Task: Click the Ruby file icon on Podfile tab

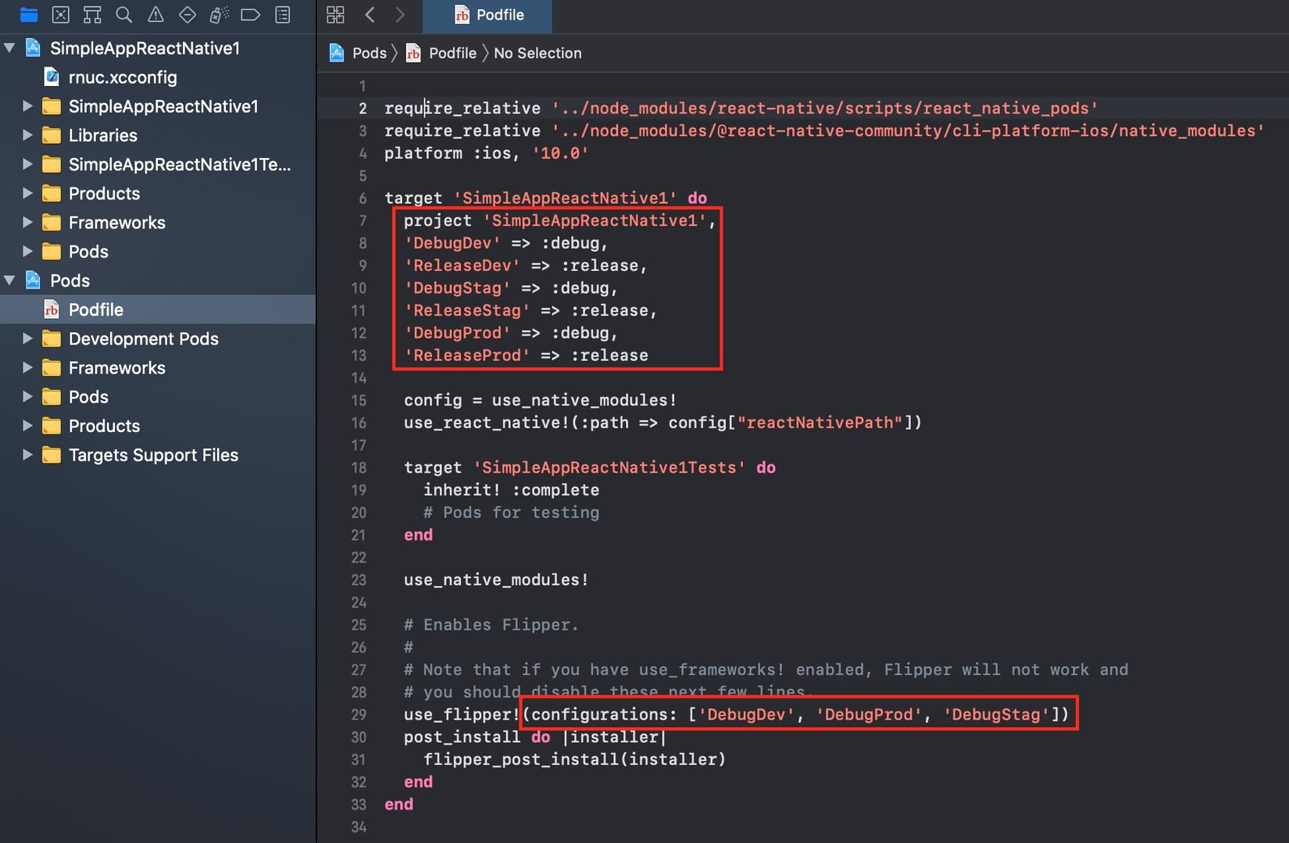Action: 462,15
